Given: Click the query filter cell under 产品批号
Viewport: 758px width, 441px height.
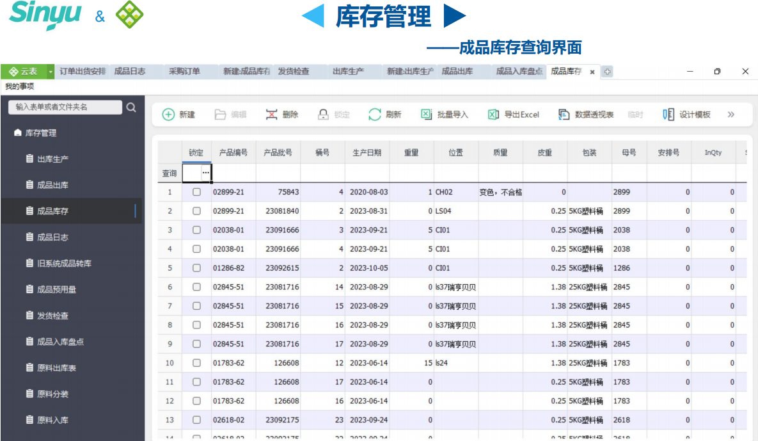Looking at the screenshot, I should (x=278, y=173).
